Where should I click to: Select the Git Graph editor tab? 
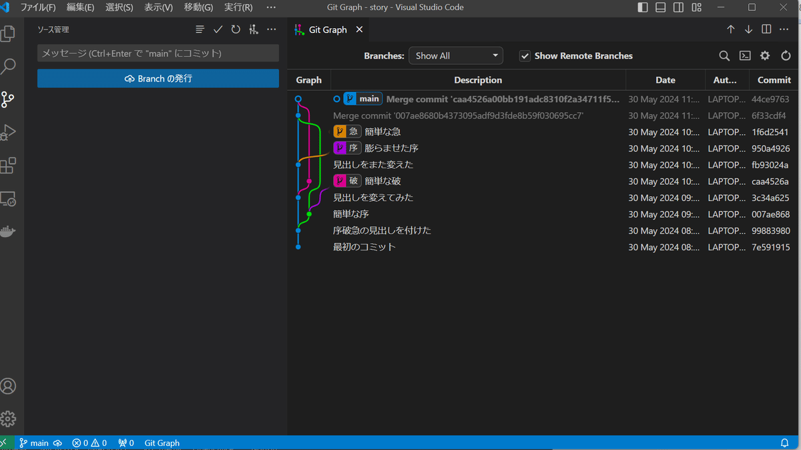(x=328, y=29)
